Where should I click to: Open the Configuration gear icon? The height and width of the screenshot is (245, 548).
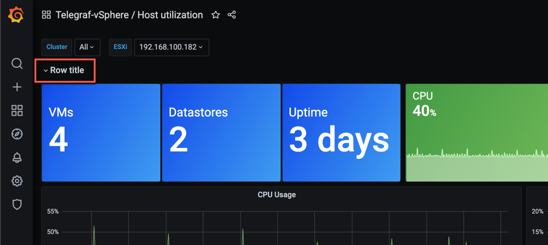17,181
